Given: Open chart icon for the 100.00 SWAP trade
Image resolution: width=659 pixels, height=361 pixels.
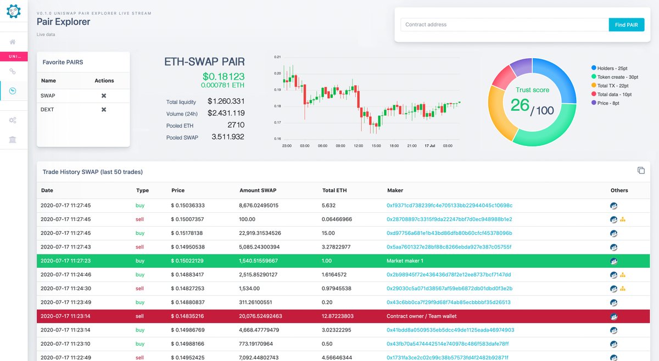Looking at the screenshot, I should 614,219.
